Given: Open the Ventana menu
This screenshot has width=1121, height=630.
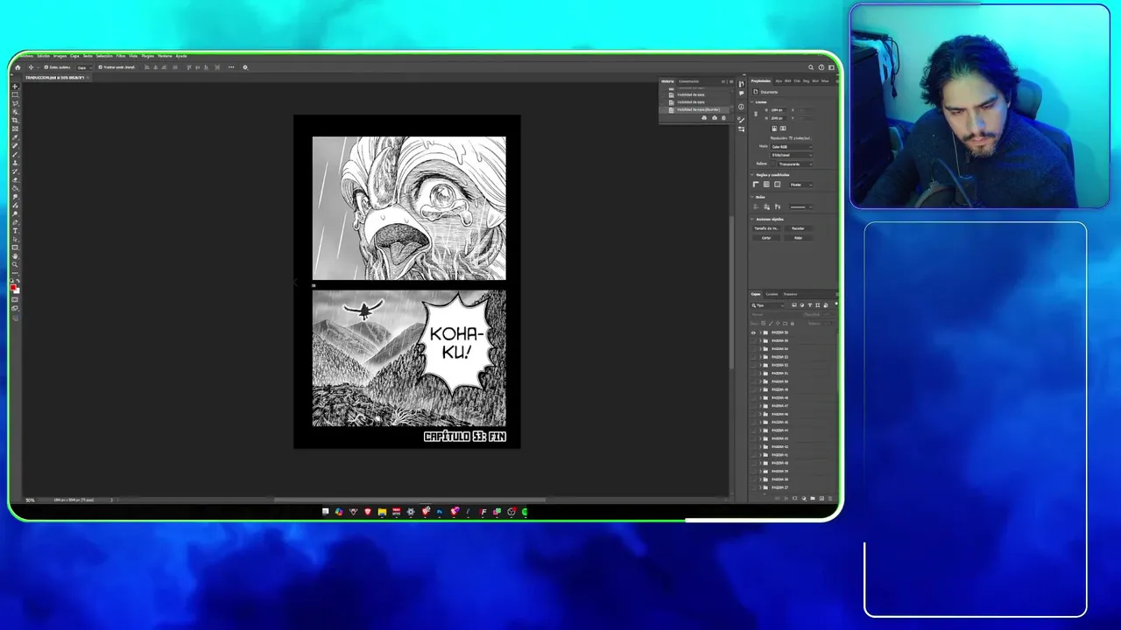Looking at the screenshot, I should click(x=165, y=56).
